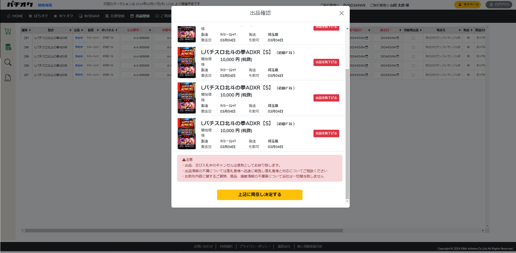516x253 pixels.
Task: Open the 運営会社 footer link
Action: click(284, 246)
